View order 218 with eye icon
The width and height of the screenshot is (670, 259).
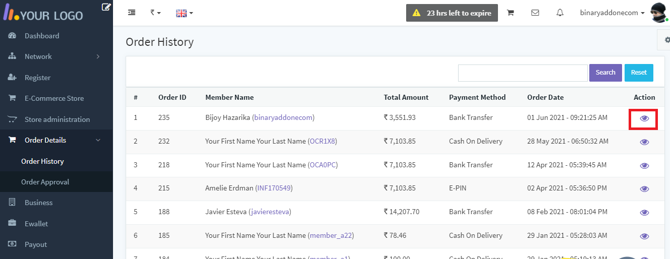click(x=644, y=165)
